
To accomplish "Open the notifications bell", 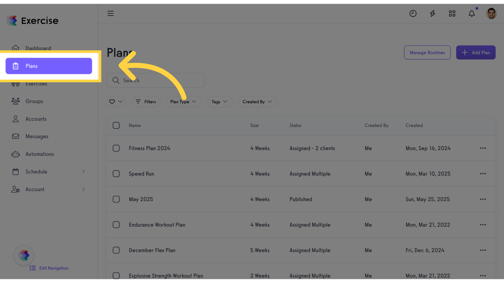I will point(472,14).
